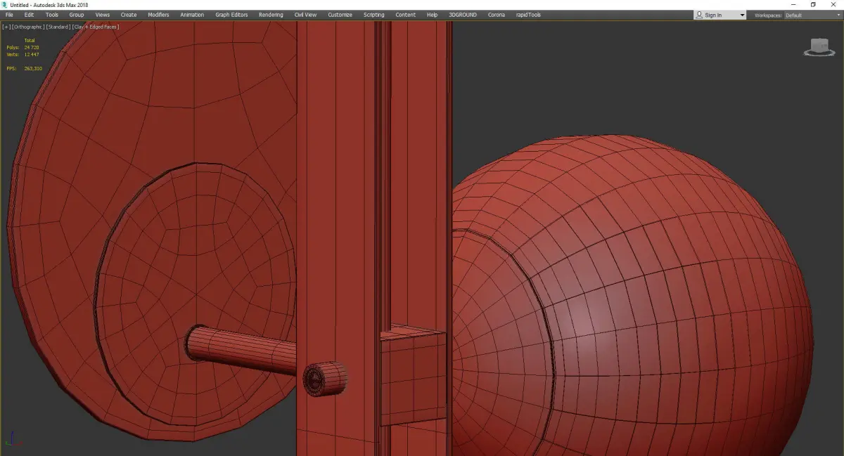Open the Help menu
844x456 pixels.
[x=432, y=15]
